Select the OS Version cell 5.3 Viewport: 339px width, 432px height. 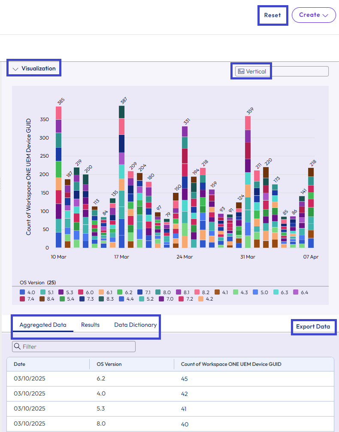[101, 408]
